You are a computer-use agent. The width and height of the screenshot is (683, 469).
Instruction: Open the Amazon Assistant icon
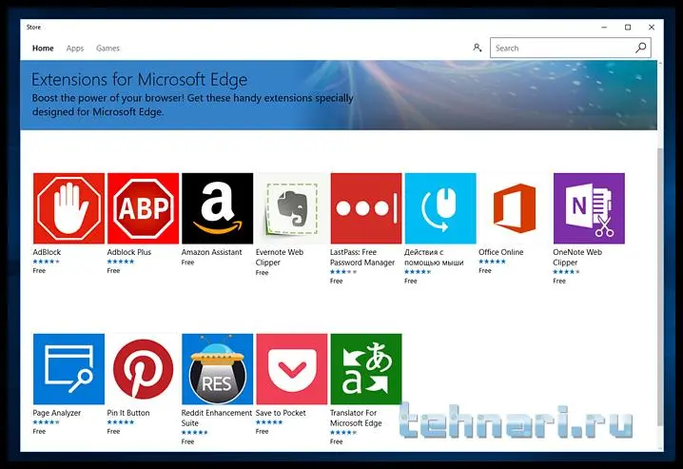point(217,208)
